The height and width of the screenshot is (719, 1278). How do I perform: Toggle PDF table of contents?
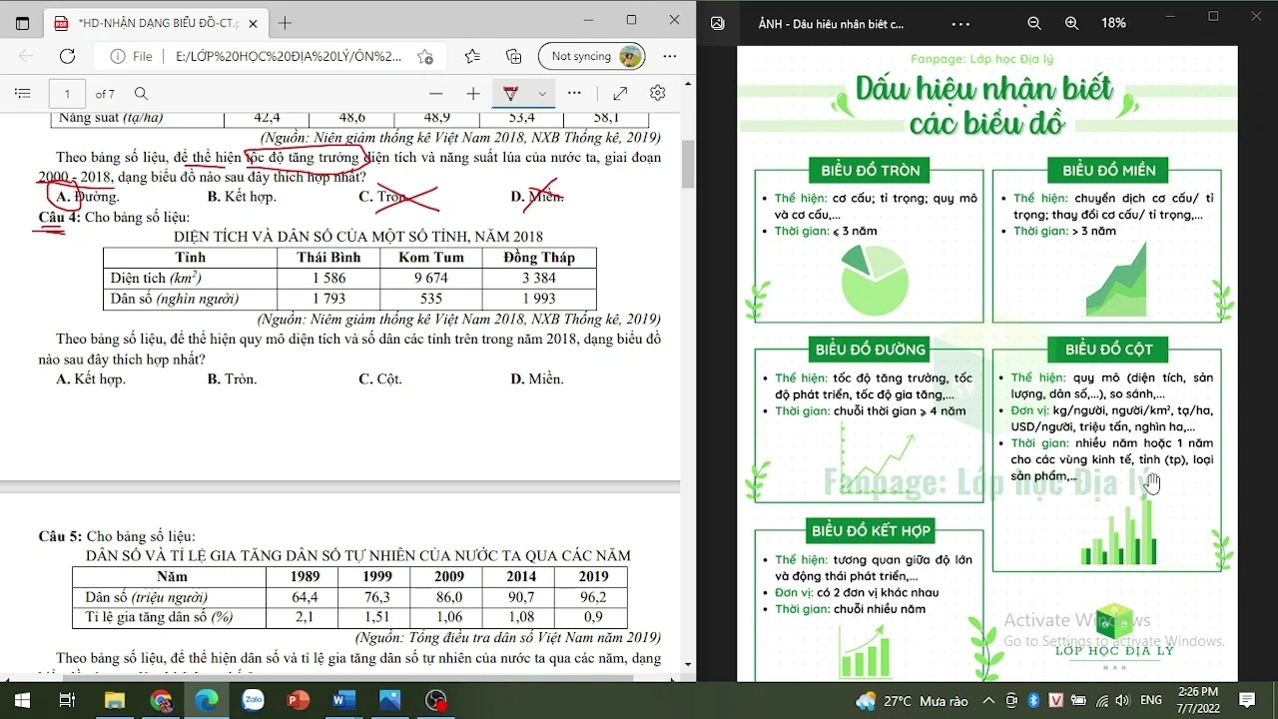coord(22,94)
